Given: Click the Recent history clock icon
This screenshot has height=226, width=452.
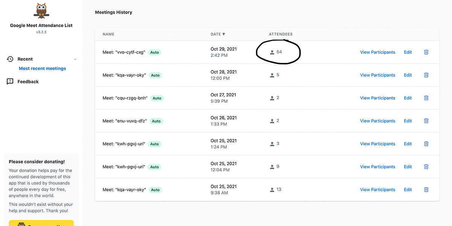Looking at the screenshot, I should click(x=10, y=59).
